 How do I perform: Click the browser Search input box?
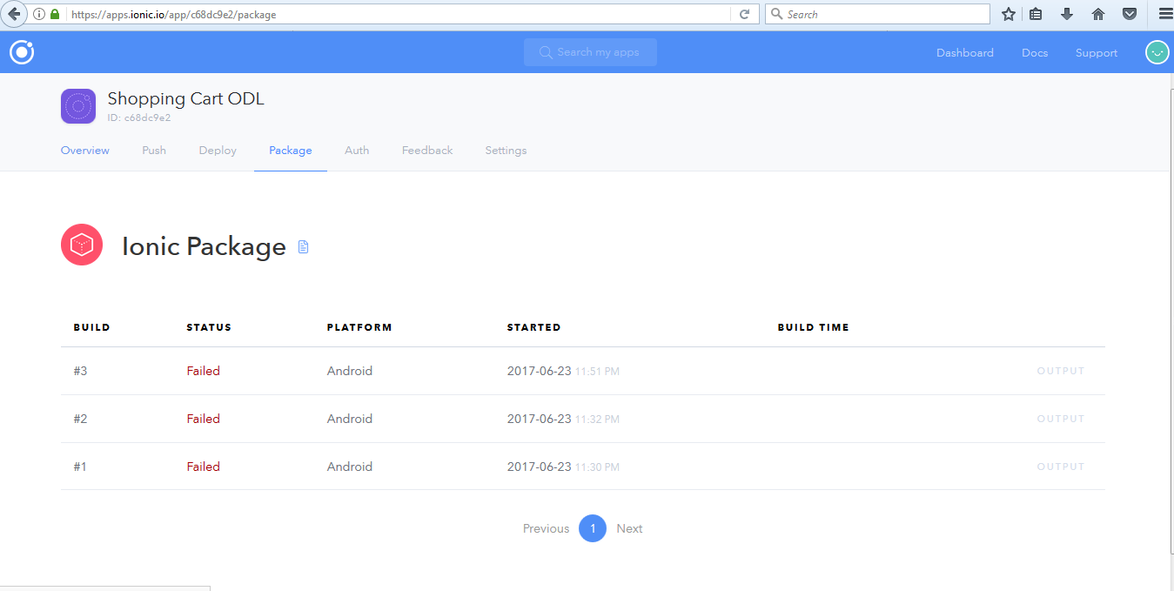pyautogui.click(x=877, y=14)
